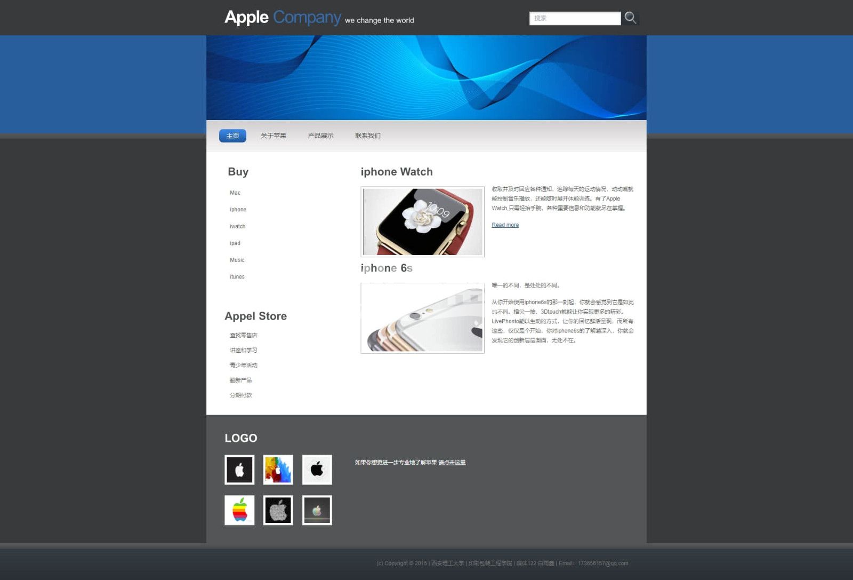Open the 关于苹果 navigation item
The height and width of the screenshot is (580, 853).
[x=273, y=136]
